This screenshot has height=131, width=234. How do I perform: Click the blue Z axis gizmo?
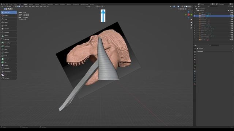(189, 12)
